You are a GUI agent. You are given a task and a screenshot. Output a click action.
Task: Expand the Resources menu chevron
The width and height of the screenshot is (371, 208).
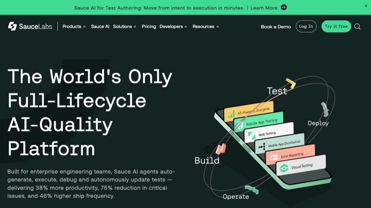[217, 27]
